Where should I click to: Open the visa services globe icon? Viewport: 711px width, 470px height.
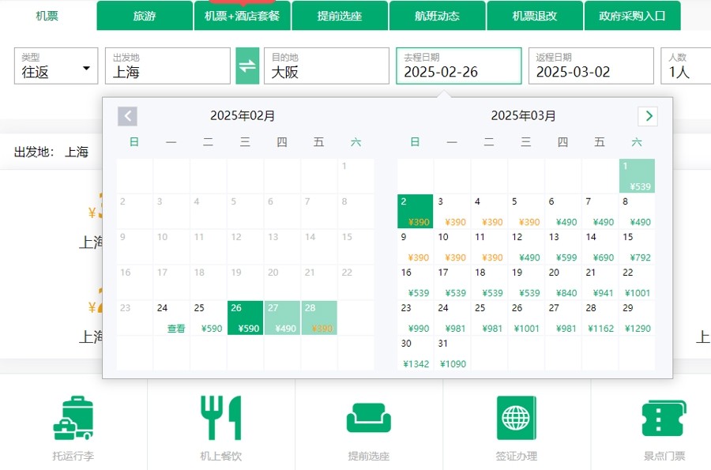[516, 418]
